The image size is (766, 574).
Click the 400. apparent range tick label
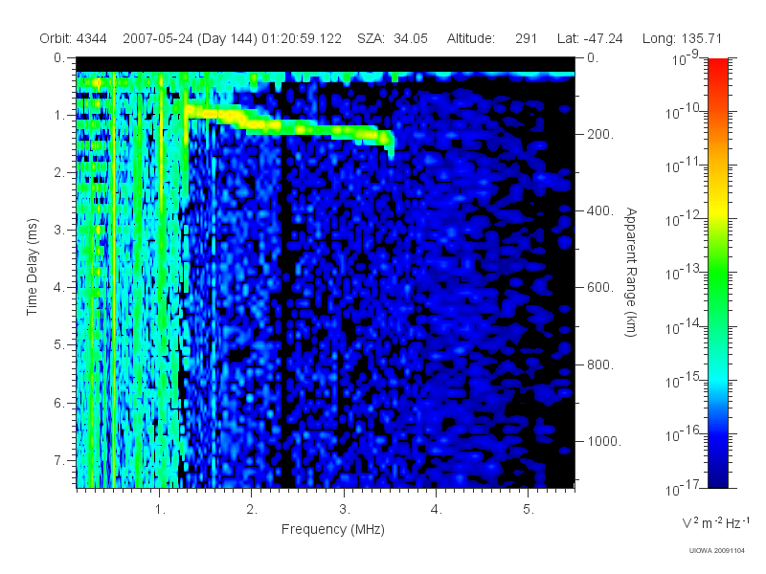pos(600,210)
